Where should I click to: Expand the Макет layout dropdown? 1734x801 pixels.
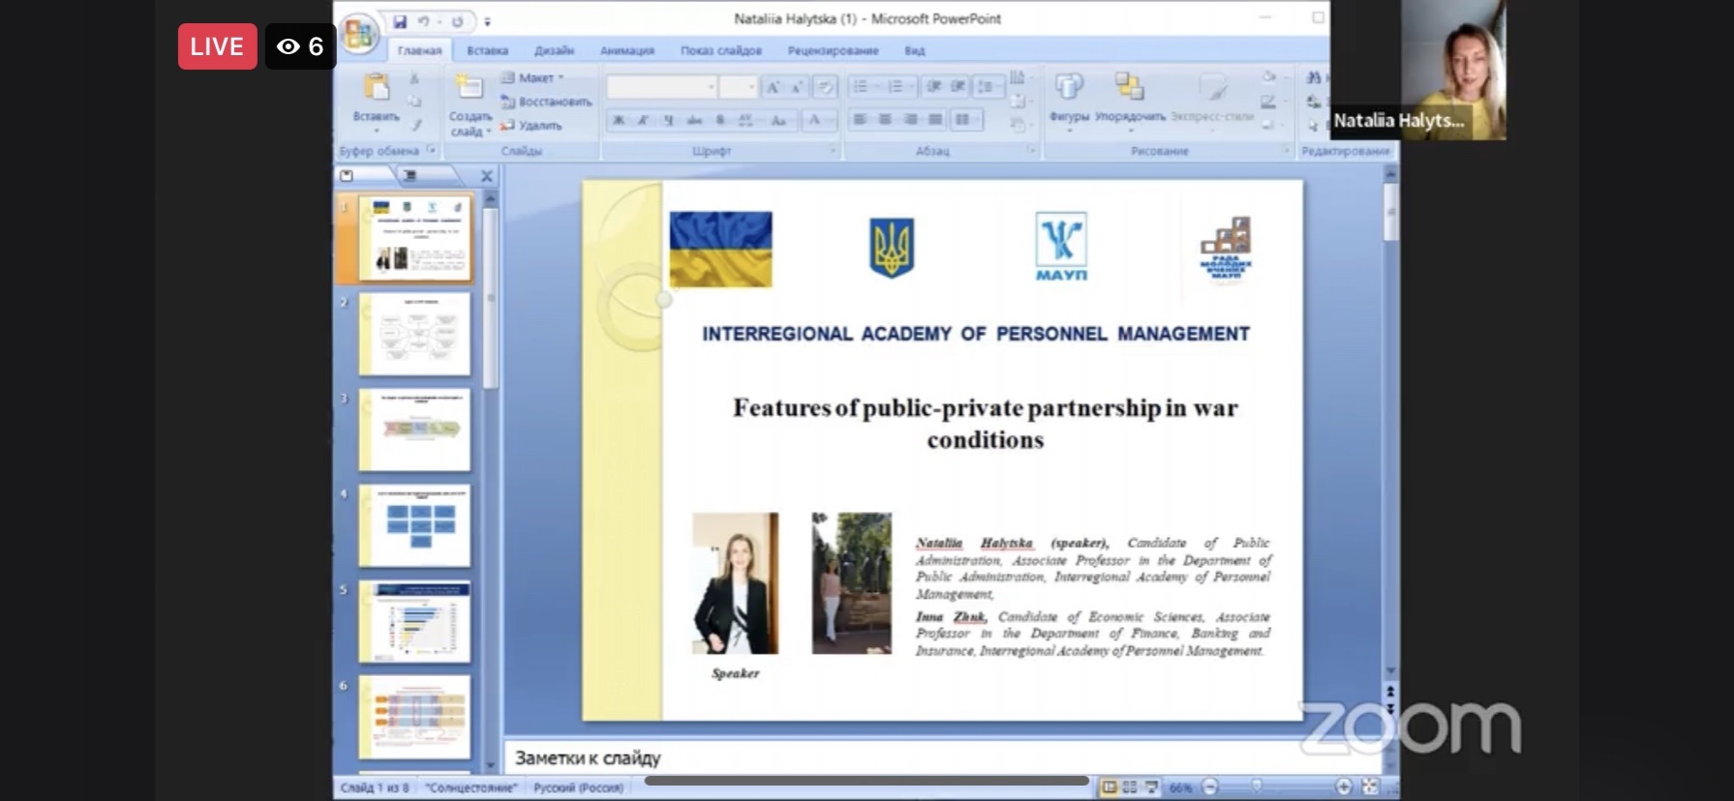(535, 78)
